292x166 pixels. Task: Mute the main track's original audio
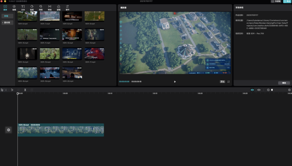click(x=9, y=130)
